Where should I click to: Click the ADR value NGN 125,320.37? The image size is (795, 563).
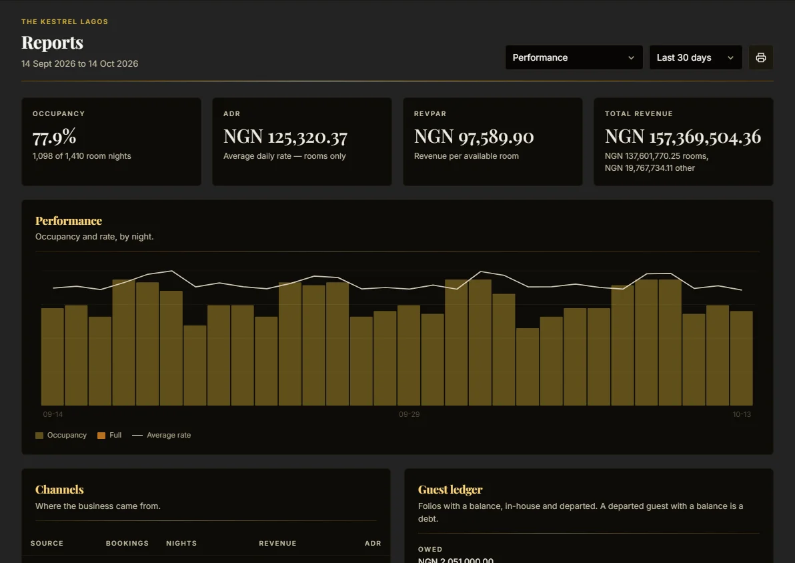pos(285,137)
